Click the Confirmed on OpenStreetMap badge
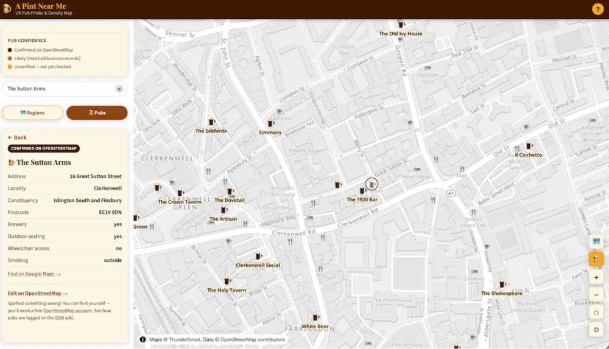Viewport: 609px width, 349px height. click(43, 148)
